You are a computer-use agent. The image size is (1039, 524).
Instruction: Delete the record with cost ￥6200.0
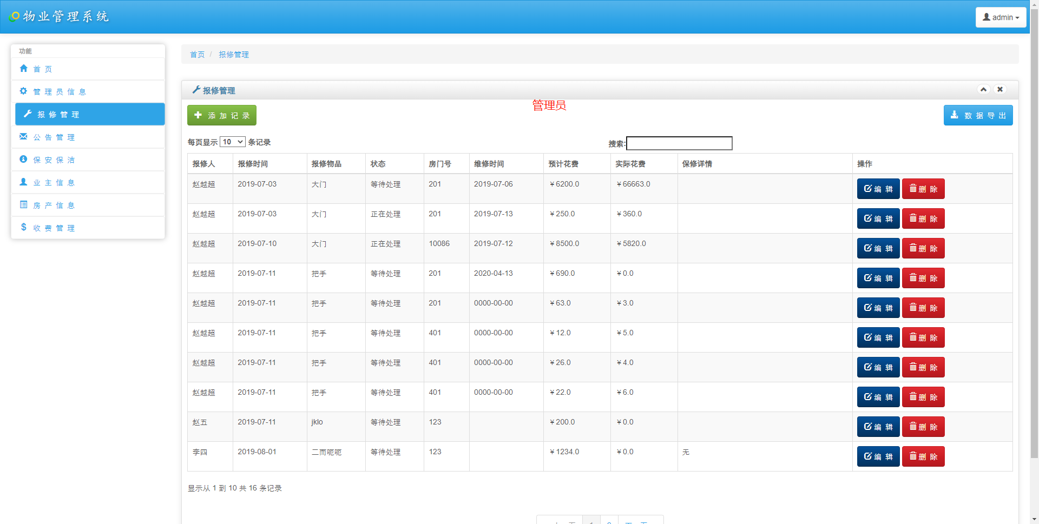pyautogui.click(x=923, y=189)
